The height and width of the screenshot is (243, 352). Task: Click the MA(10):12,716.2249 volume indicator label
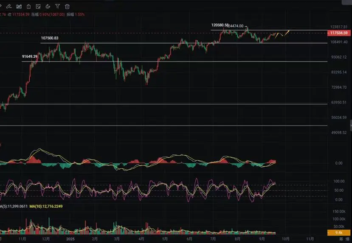click(x=46, y=206)
